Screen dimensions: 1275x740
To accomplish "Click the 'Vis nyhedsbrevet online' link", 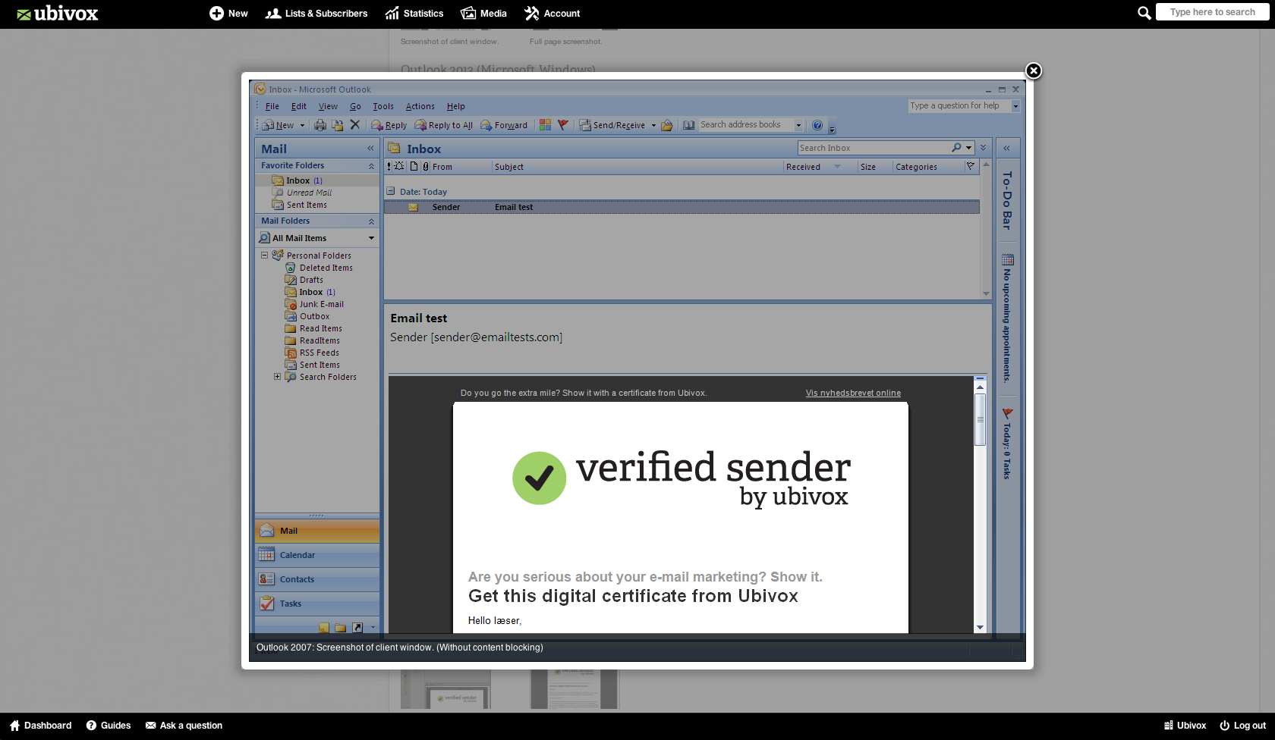I will click(853, 393).
